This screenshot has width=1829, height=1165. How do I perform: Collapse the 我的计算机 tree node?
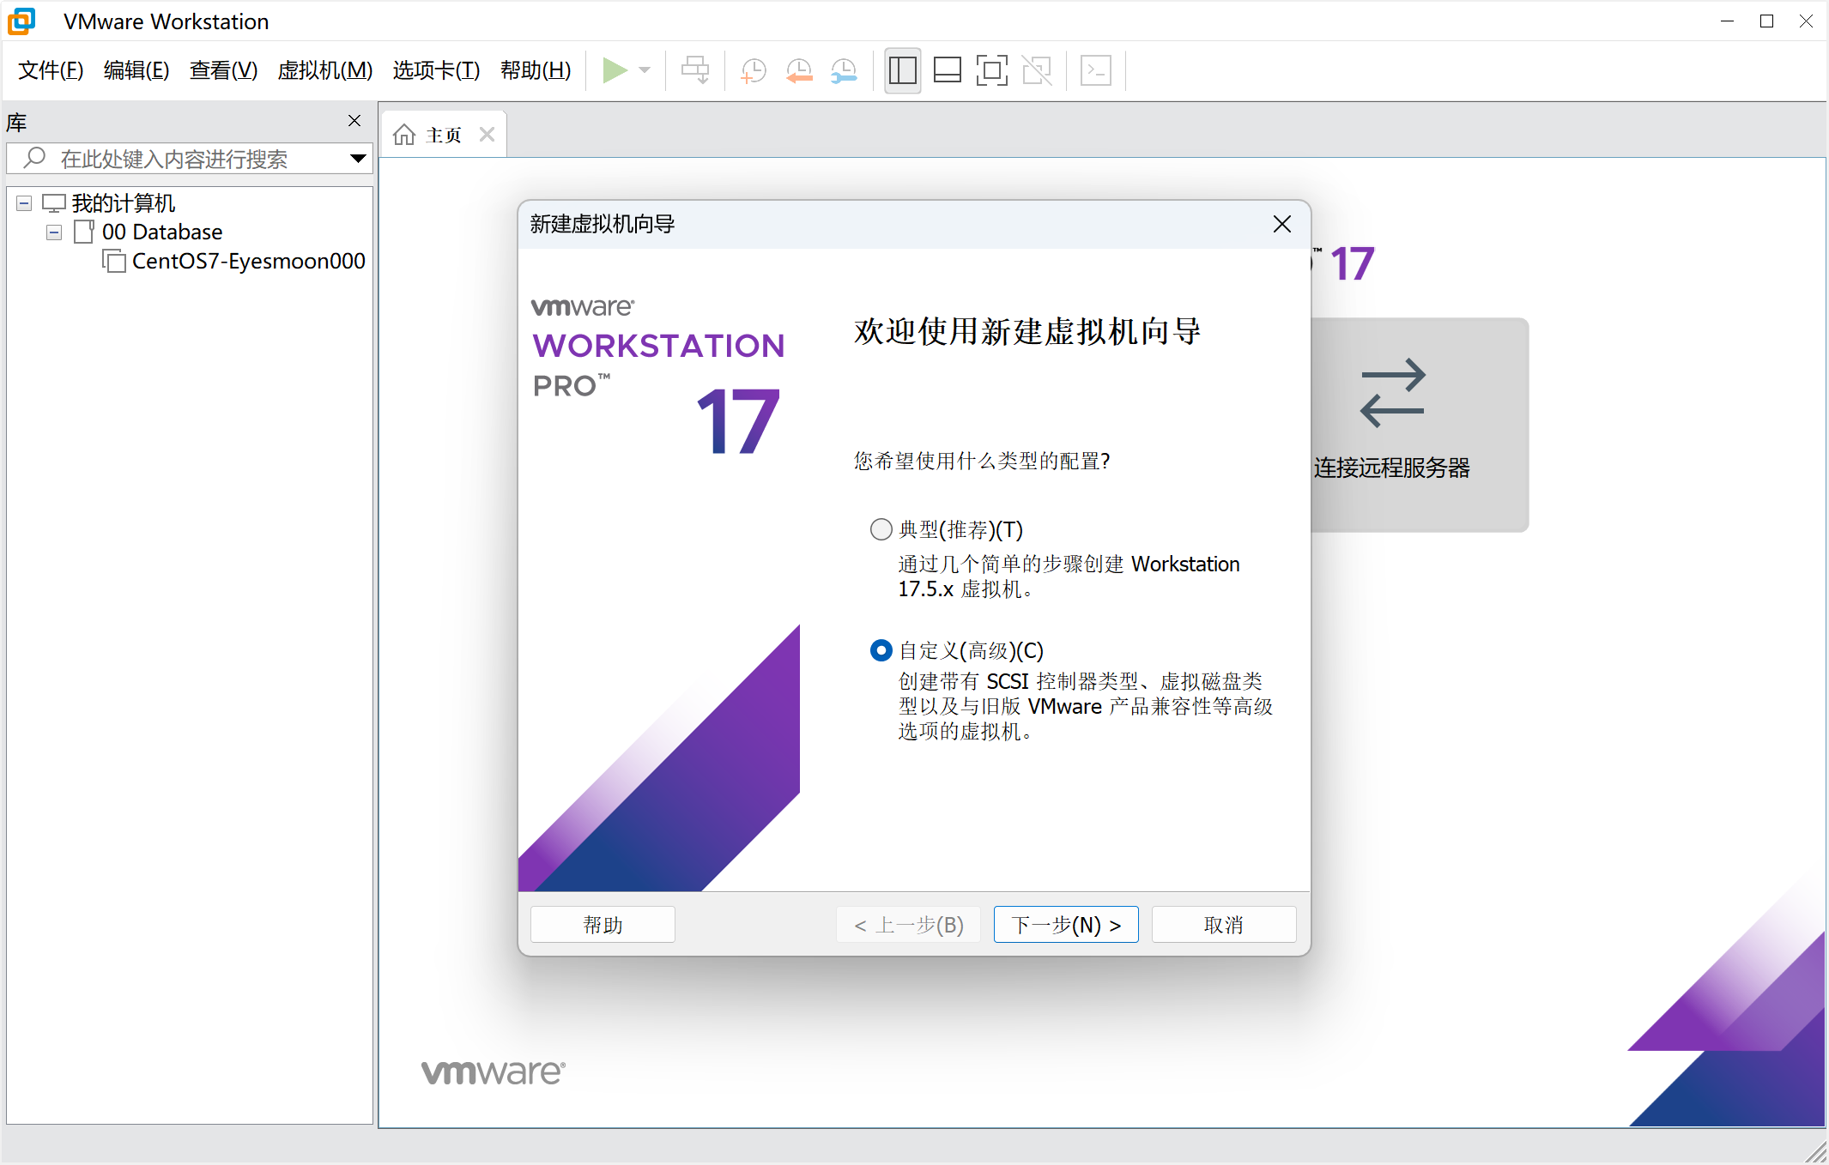24,203
